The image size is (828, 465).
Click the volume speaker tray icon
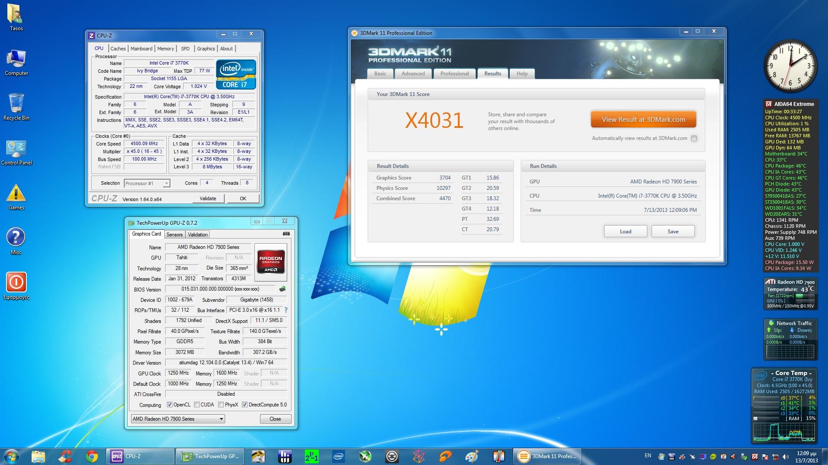click(786, 457)
